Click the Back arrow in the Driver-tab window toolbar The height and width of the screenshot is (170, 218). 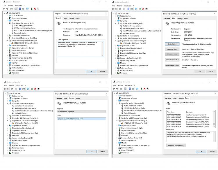[112, 9]
